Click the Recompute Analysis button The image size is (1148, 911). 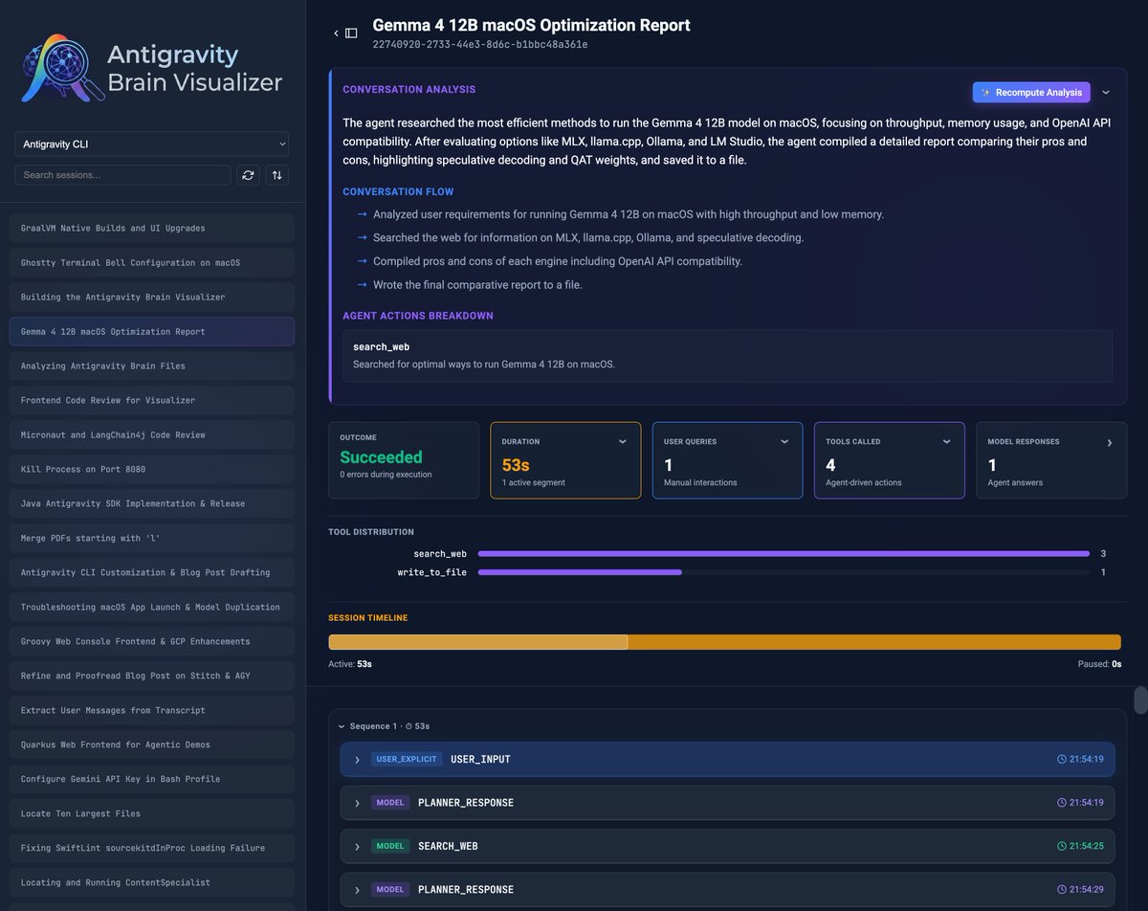pyautogui.click(x=1031, y=93)
